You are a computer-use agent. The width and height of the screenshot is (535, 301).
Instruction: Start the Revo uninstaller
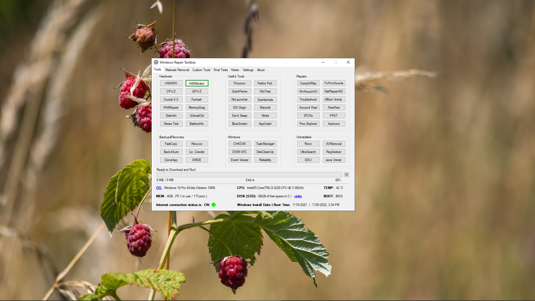point(308,144)
